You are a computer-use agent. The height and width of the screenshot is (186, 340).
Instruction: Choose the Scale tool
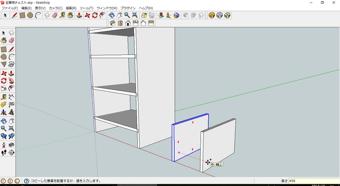click(x=4, y=88)
